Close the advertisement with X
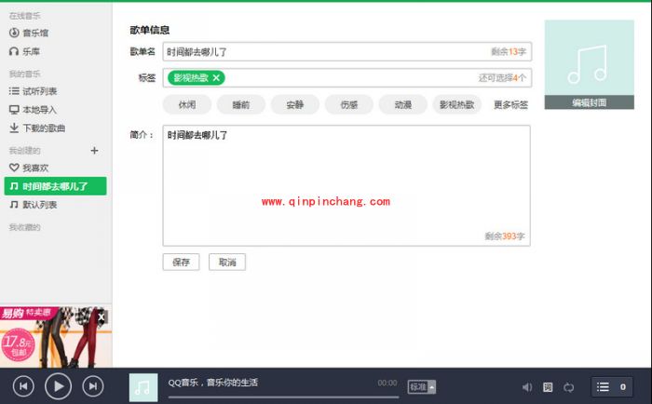The width and height of the screenshot is (652, 404). (x=102, y=317)
